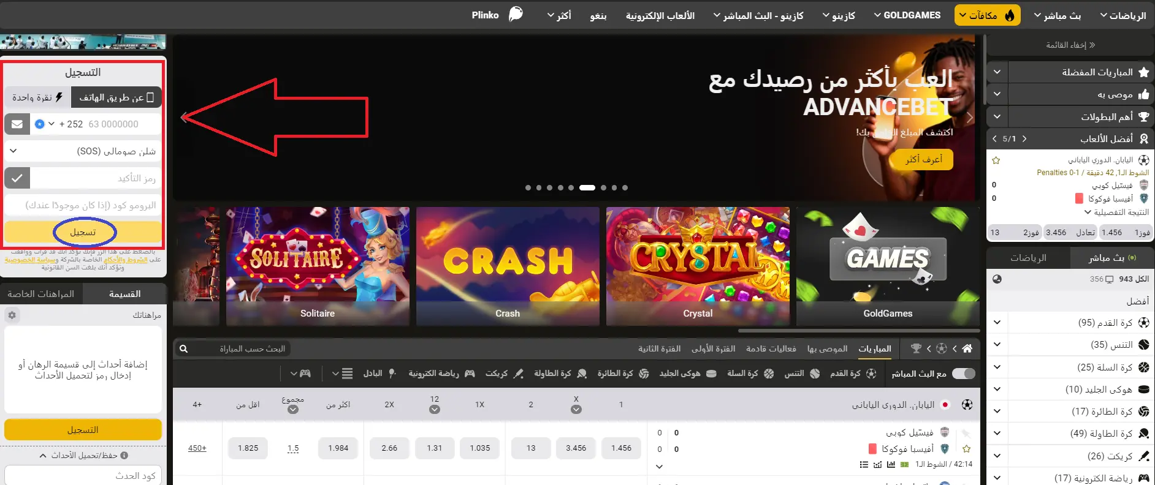Select نقرة واحدة one-click registration

pos(37,97)
